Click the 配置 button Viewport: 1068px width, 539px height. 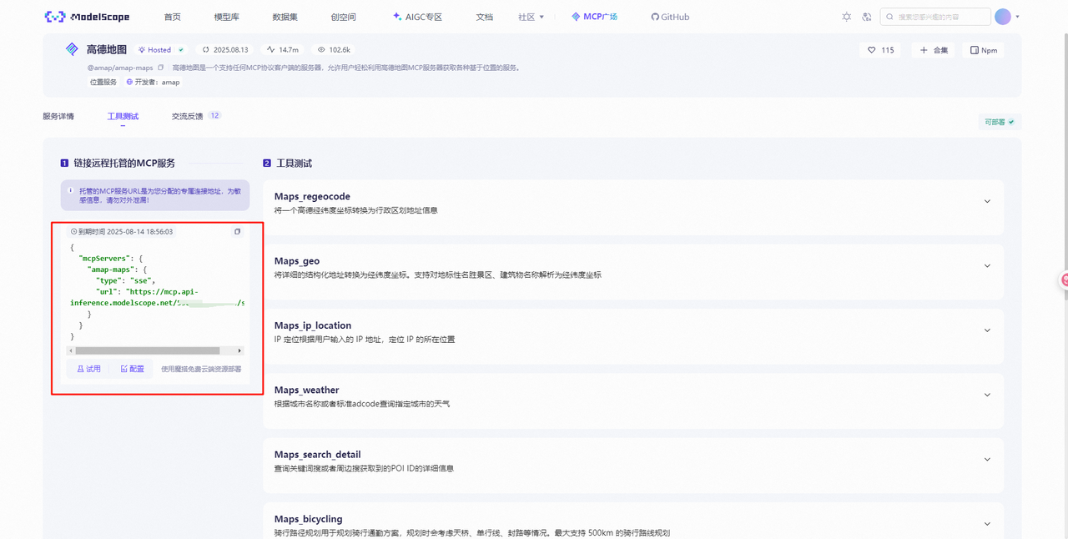(132, 369)
